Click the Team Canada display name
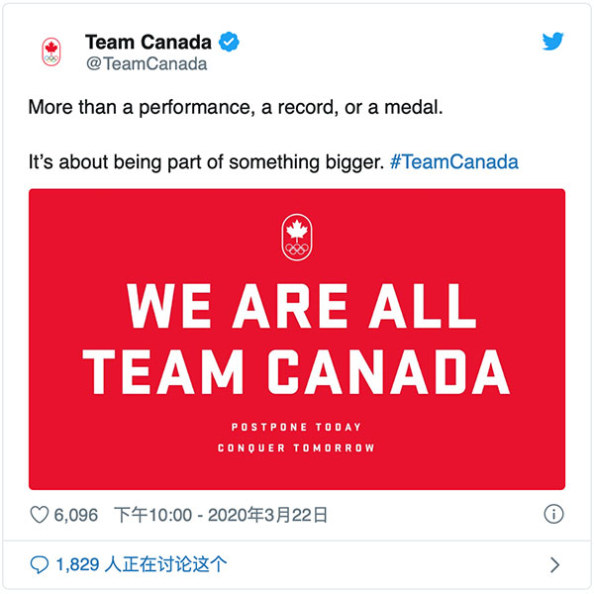Image resolution: width=594 pixels, height=594 pixels. 148,42
